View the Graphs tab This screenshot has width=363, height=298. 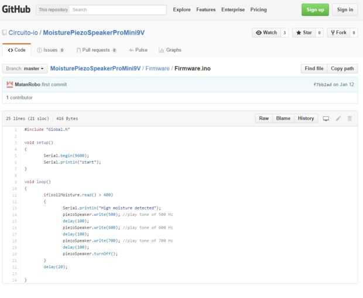[170, 50]
